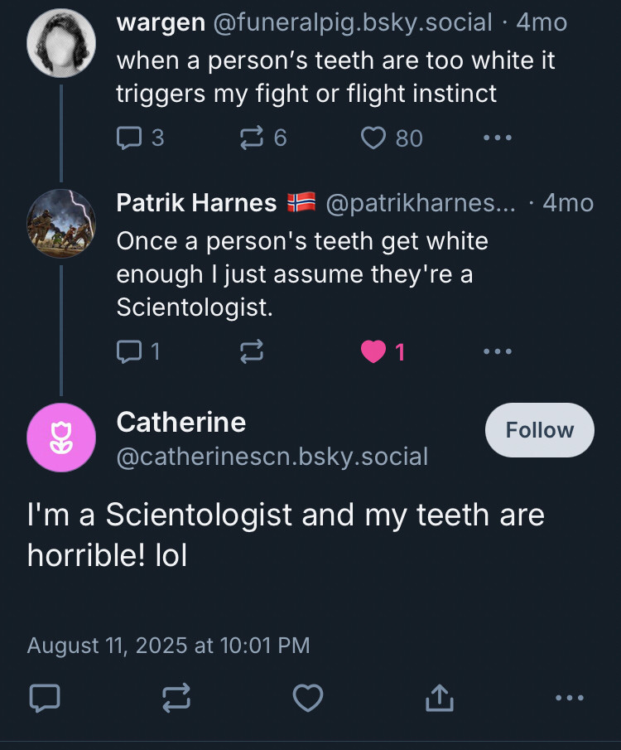Share Catherine's post using share icon
Screen dimensions: 621x750
pyautogui.click(x=440, y=698)
